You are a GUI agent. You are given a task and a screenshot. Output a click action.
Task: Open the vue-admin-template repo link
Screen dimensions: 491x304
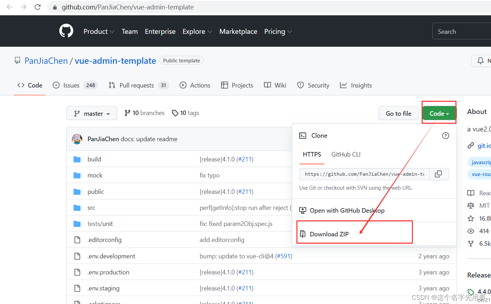(x=115, y=61)
